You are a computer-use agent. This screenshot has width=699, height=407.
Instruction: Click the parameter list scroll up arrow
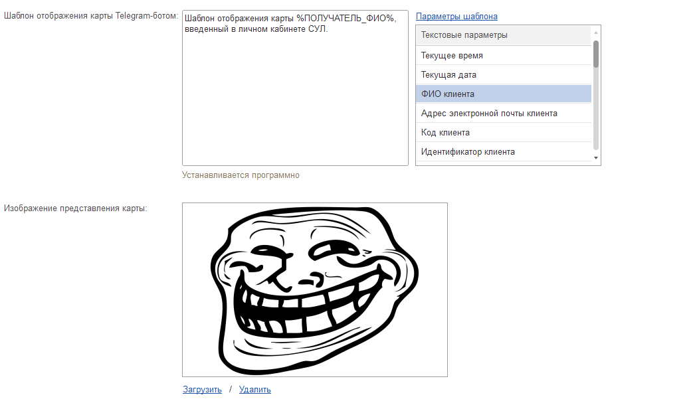click(596, 33)
